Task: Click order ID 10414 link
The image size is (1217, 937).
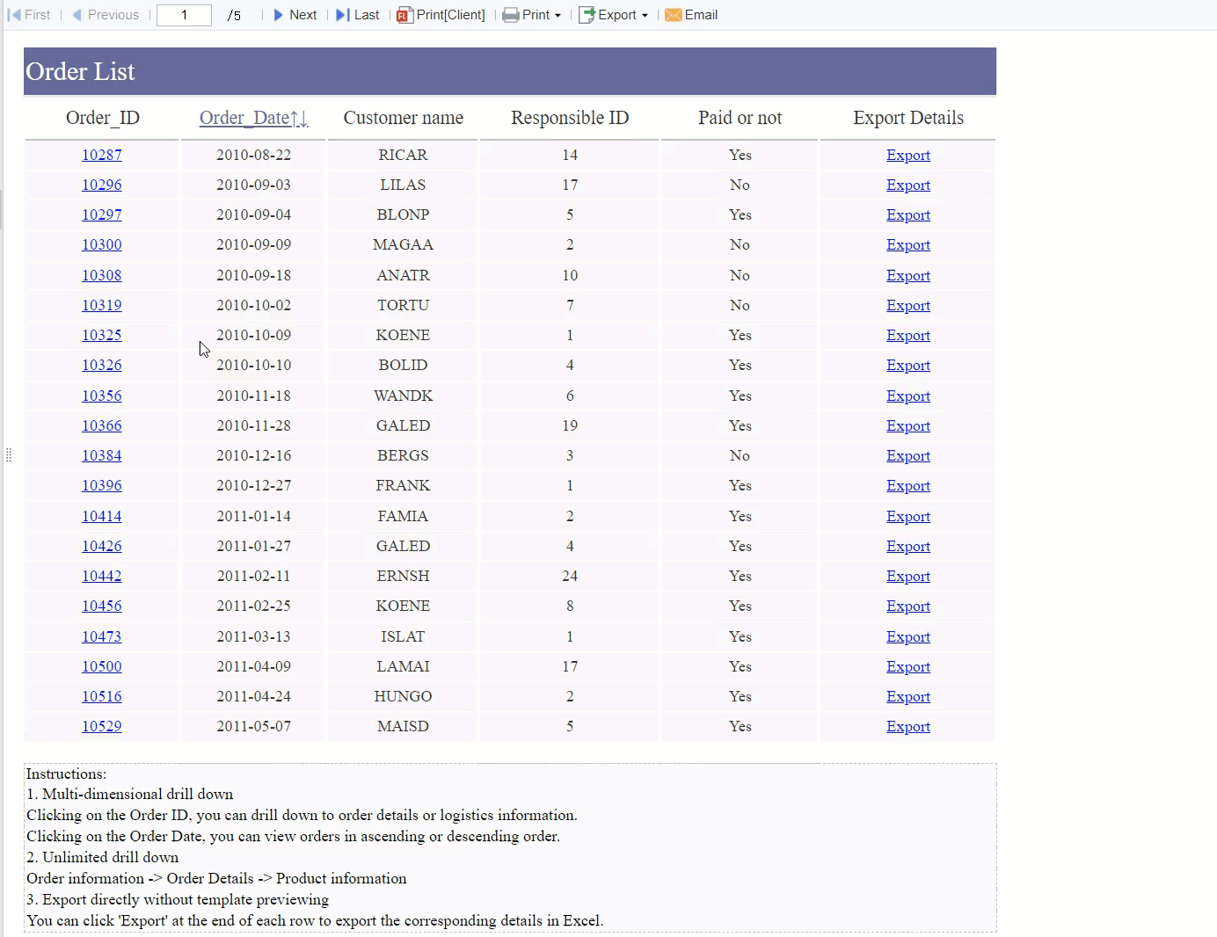Action: [102, 516]
